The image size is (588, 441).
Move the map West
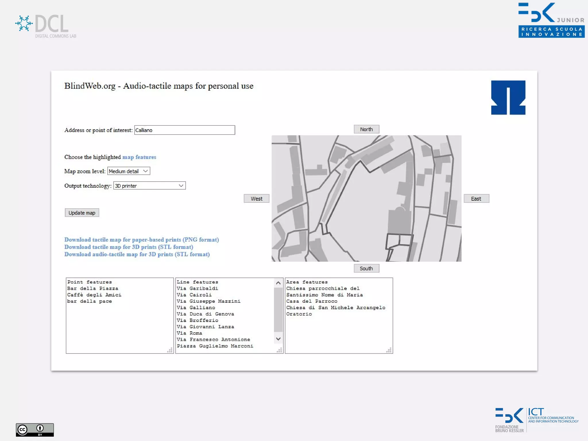coord(256,199)
